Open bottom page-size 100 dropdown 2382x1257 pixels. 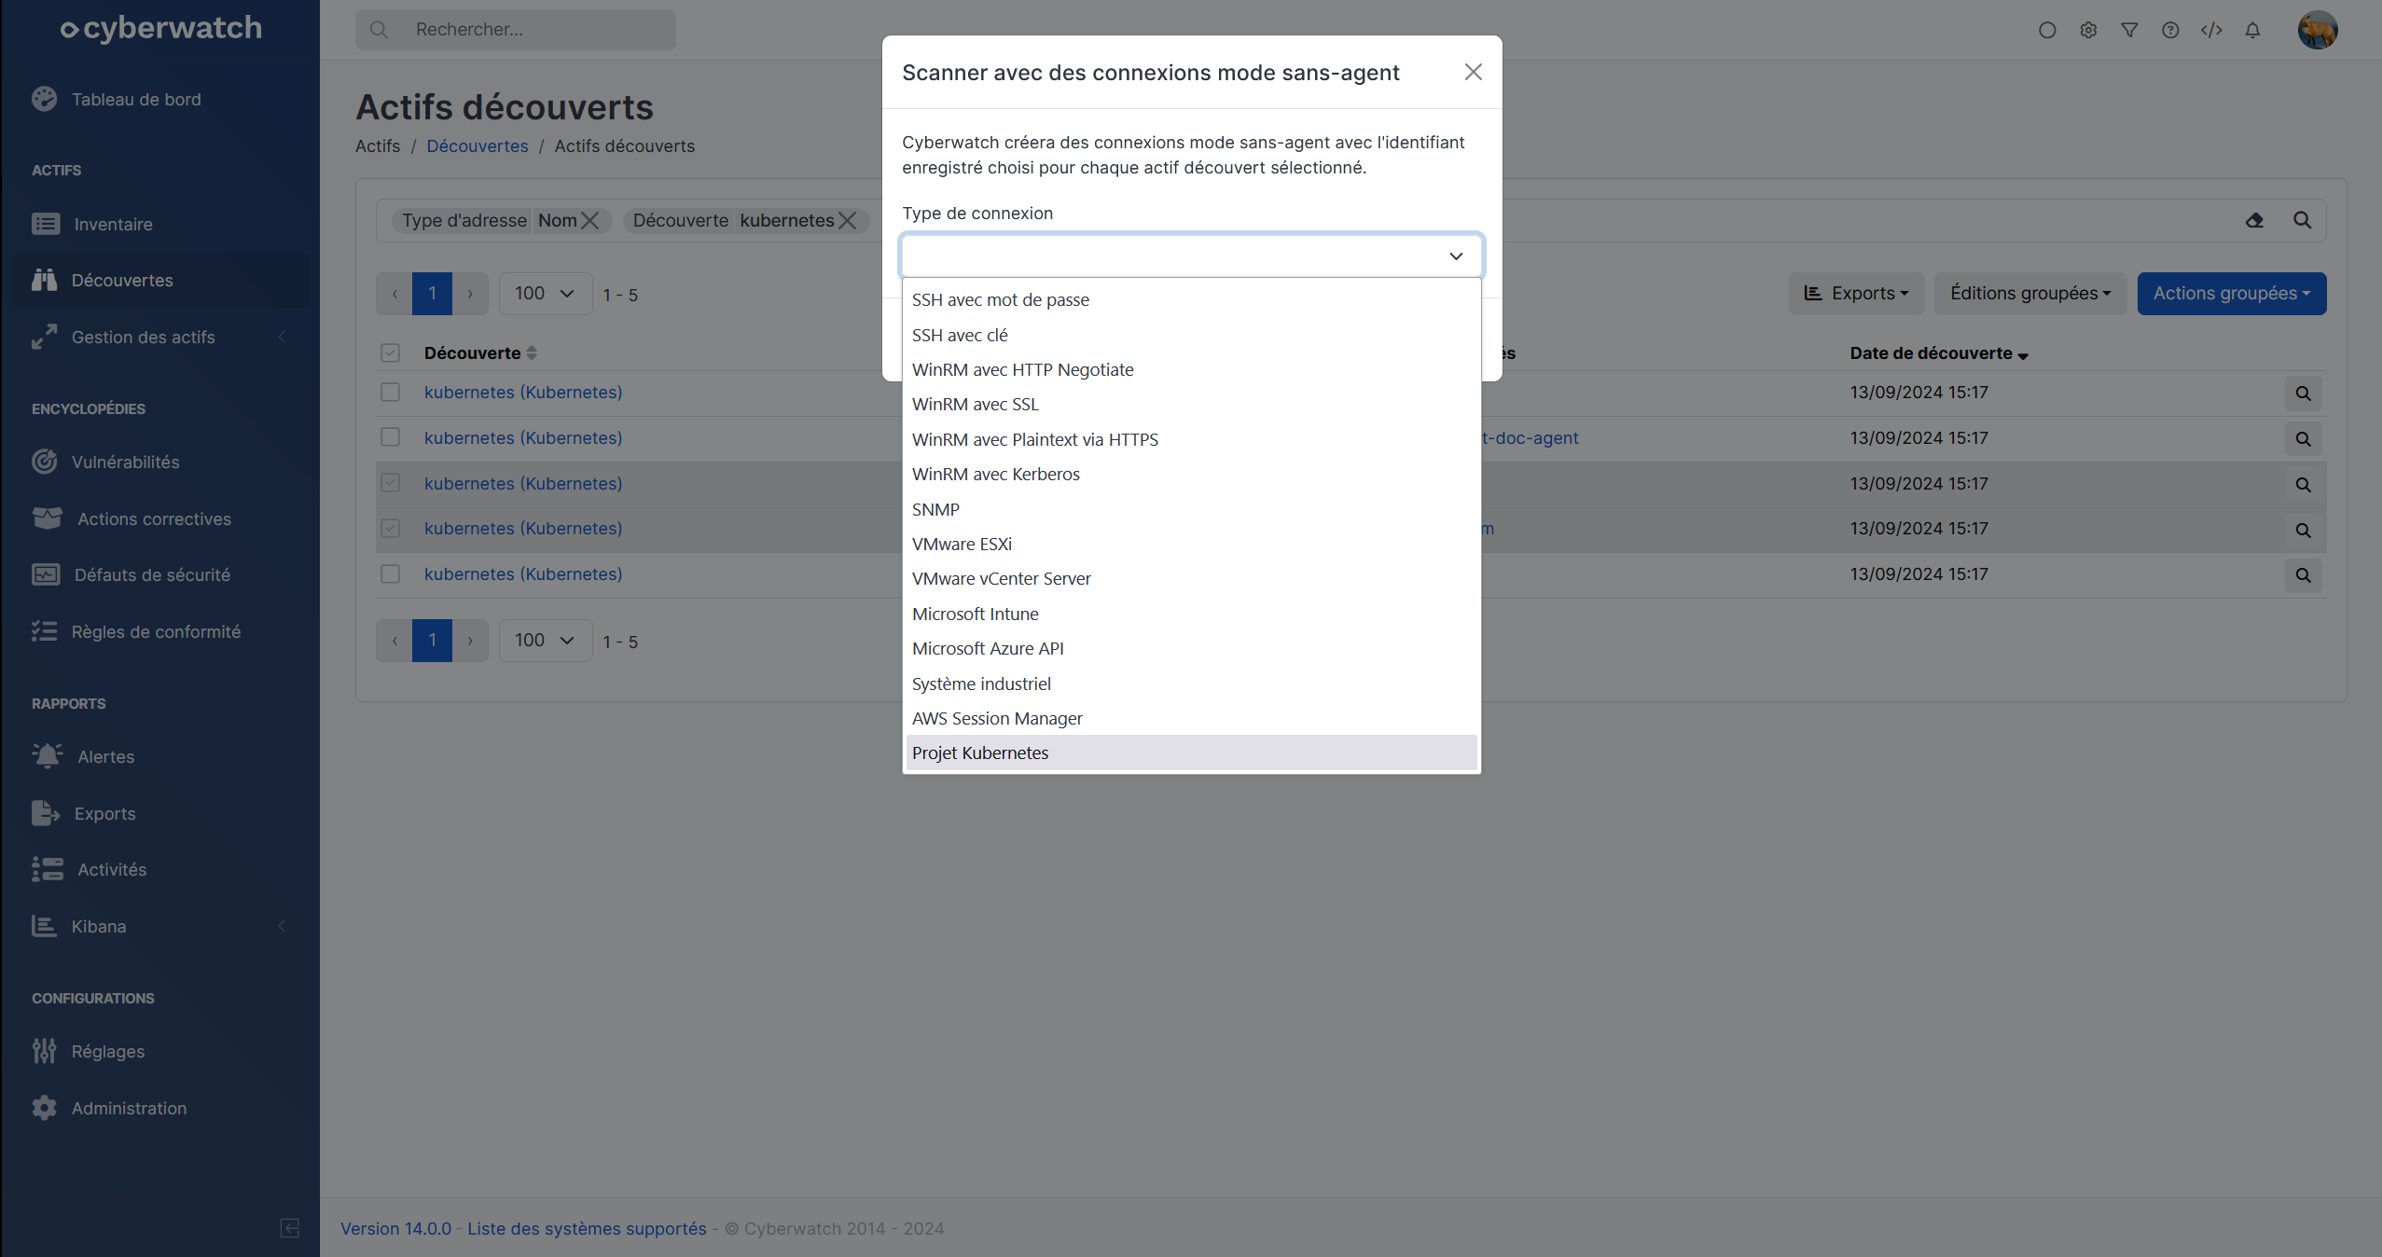point(545,640)
